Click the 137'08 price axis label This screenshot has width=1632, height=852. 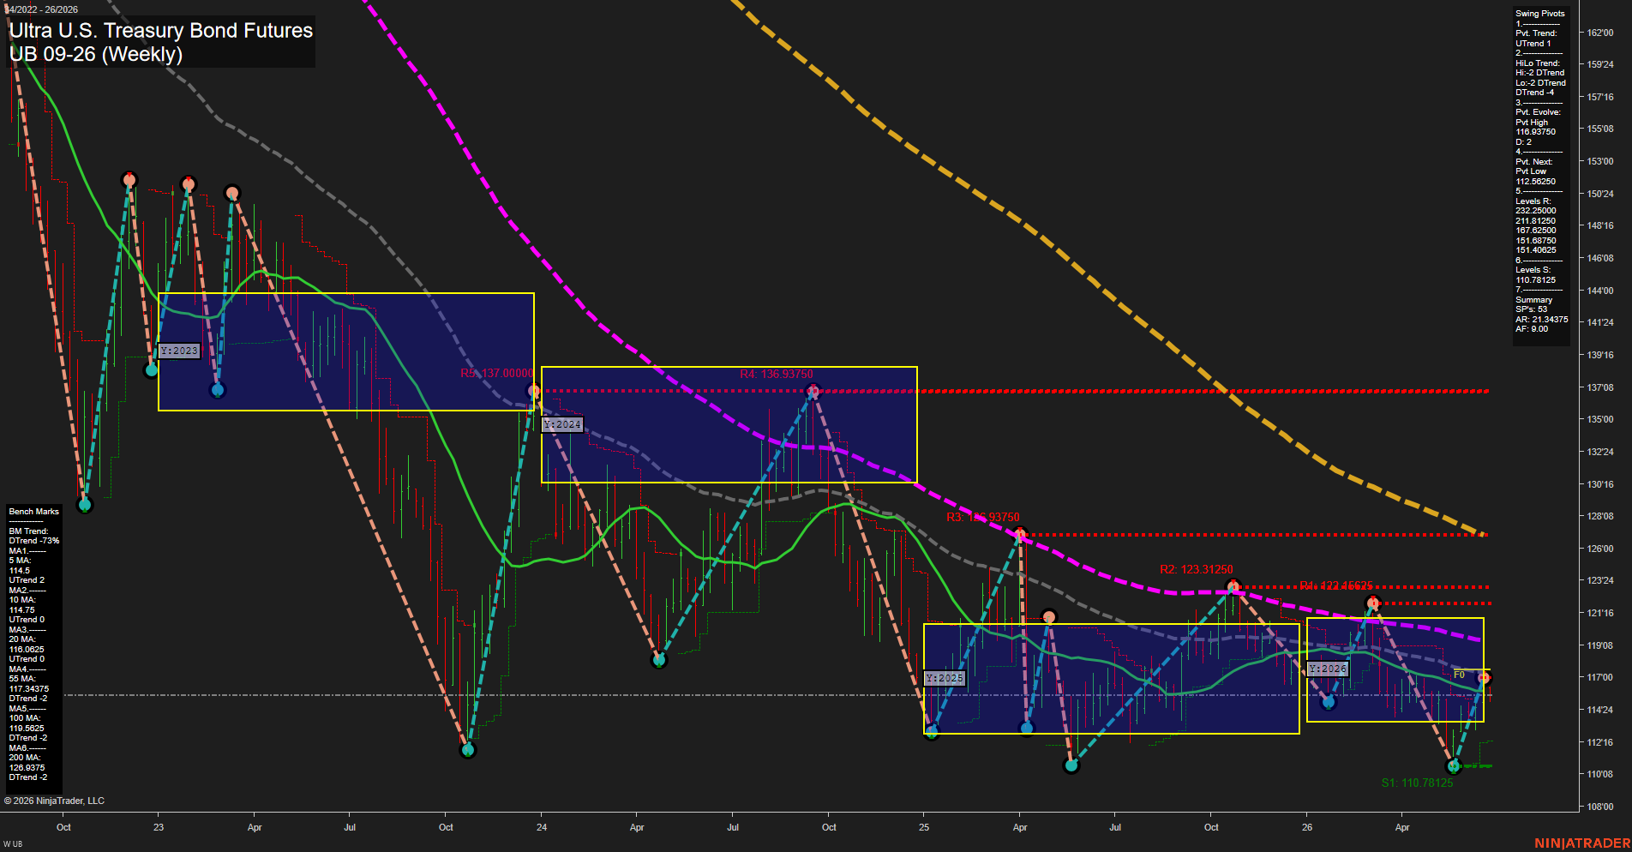(1599, 387)
